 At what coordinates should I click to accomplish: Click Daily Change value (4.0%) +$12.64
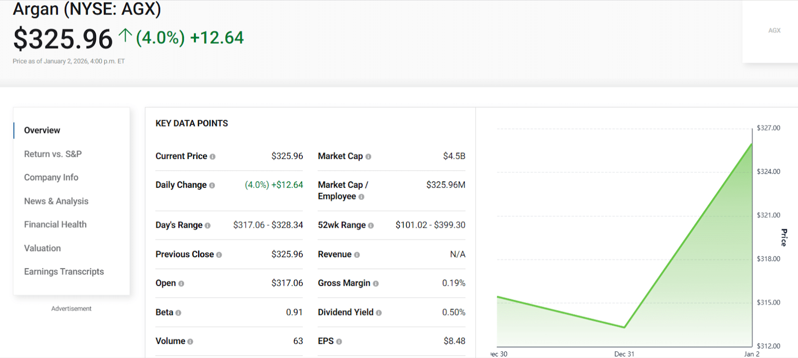(x=274, y=185)
